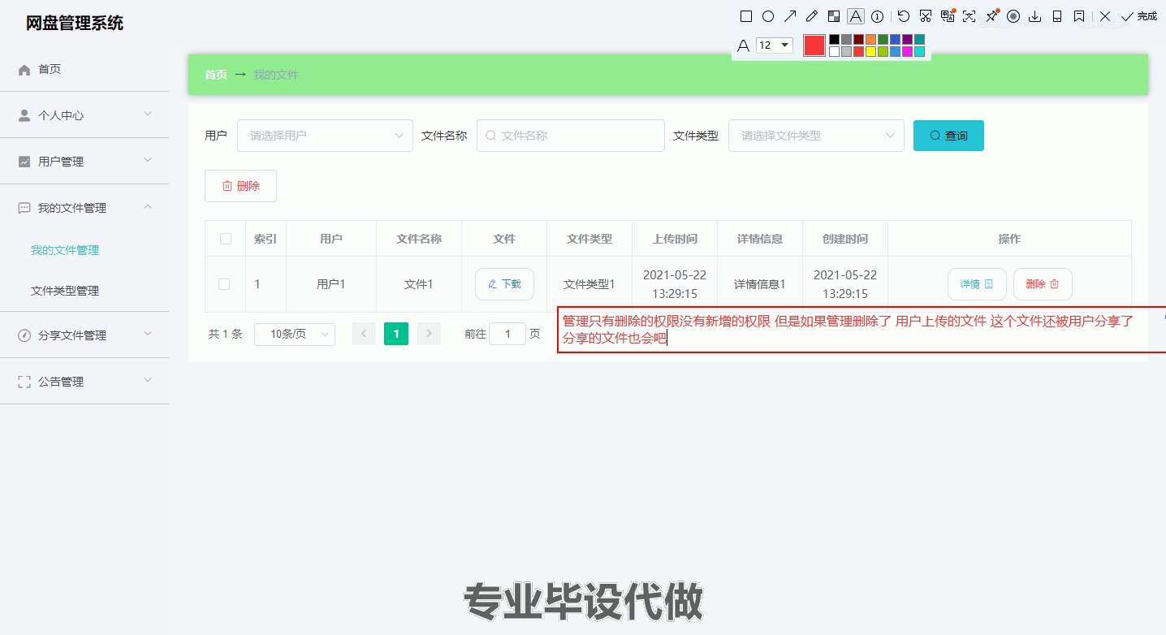Select page 1 in pagination
Screen dimensions: 1166x635
tap(396, 334)
